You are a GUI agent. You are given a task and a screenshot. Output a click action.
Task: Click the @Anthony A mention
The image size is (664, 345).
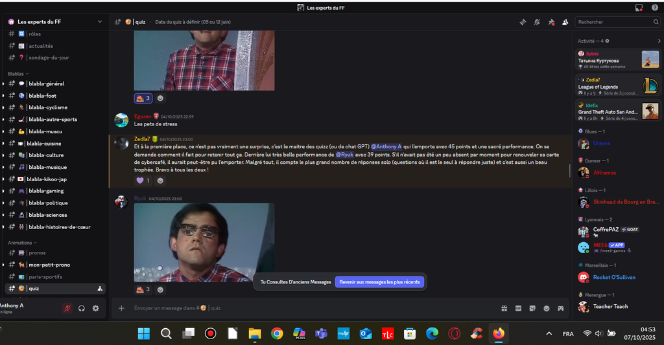click(386, 147)
